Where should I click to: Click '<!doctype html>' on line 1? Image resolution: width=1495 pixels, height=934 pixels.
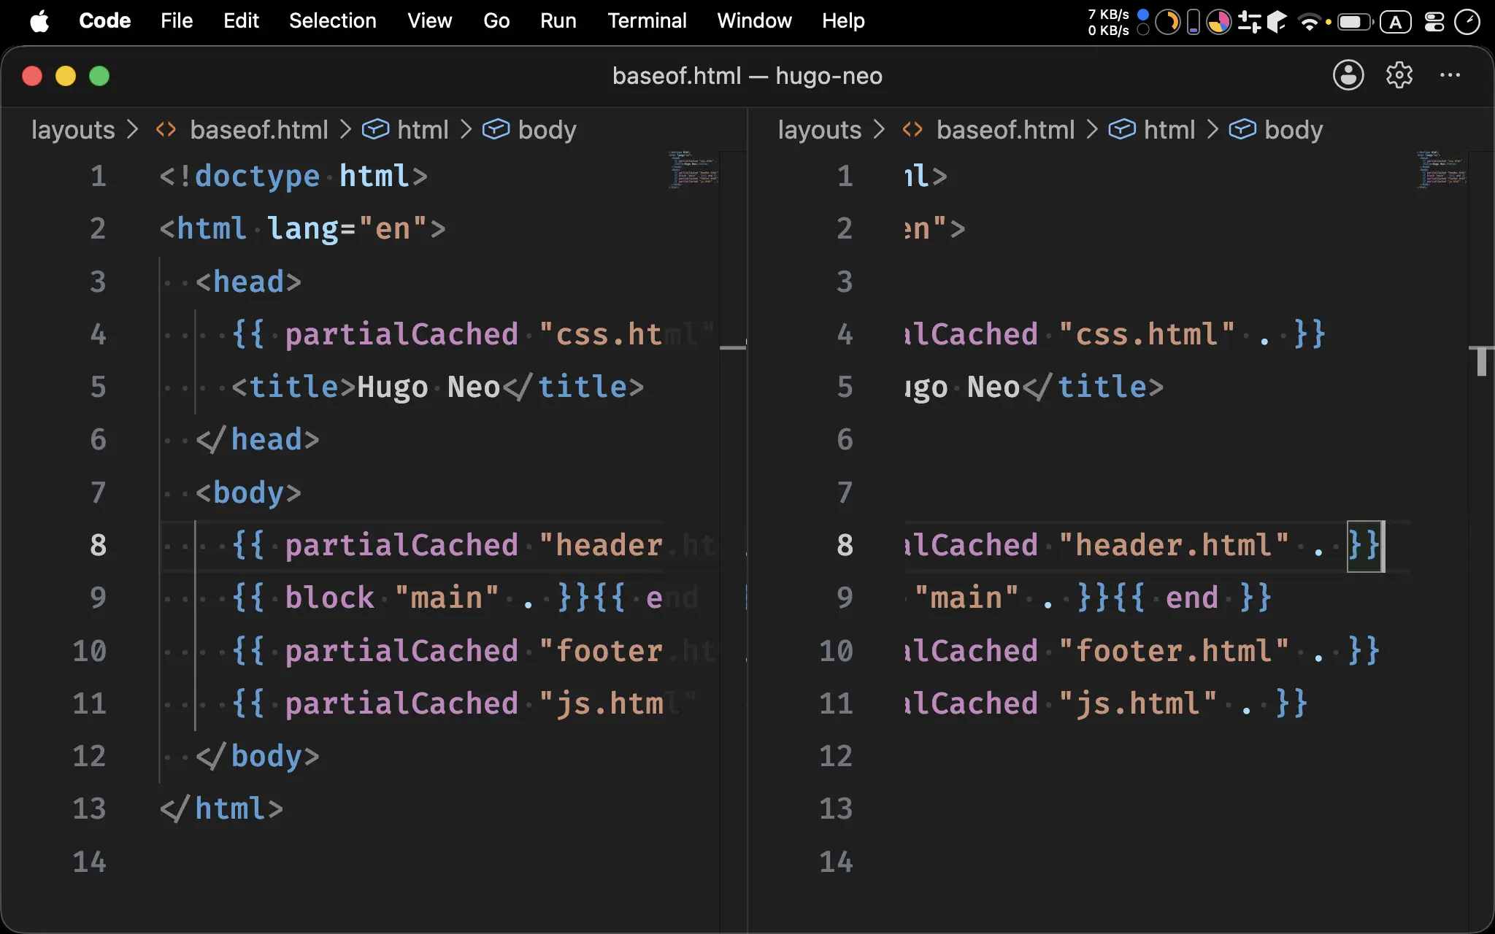click(x=293, y=176)
